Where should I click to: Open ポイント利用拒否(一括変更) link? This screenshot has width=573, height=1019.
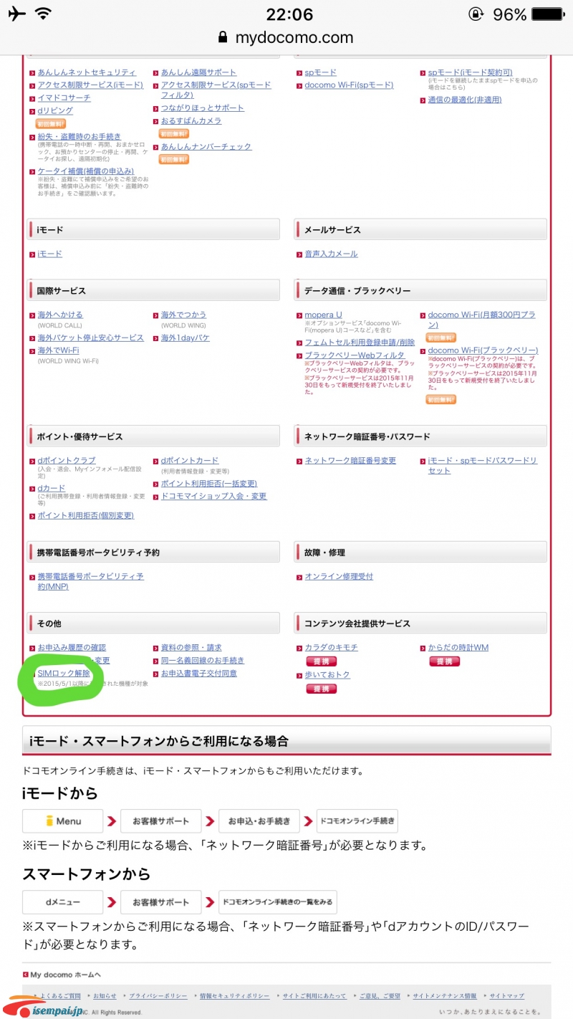pyautogui.click(x=208, y=484)
